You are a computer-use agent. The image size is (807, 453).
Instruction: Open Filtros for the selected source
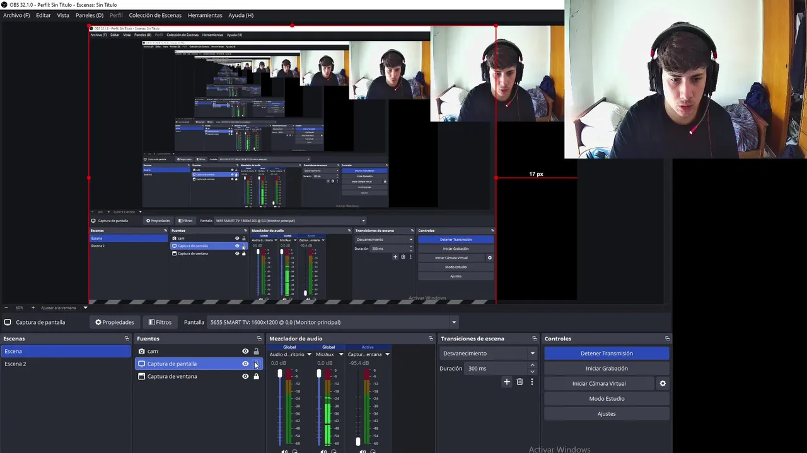160,322
